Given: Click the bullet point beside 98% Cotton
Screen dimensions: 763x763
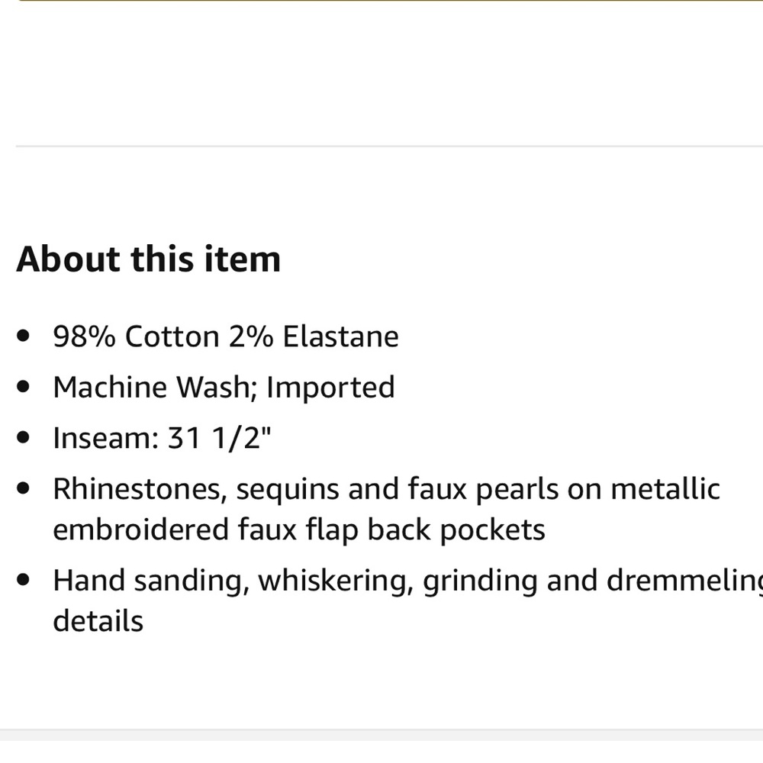Looking at the screenshot, I should [23, 336].
